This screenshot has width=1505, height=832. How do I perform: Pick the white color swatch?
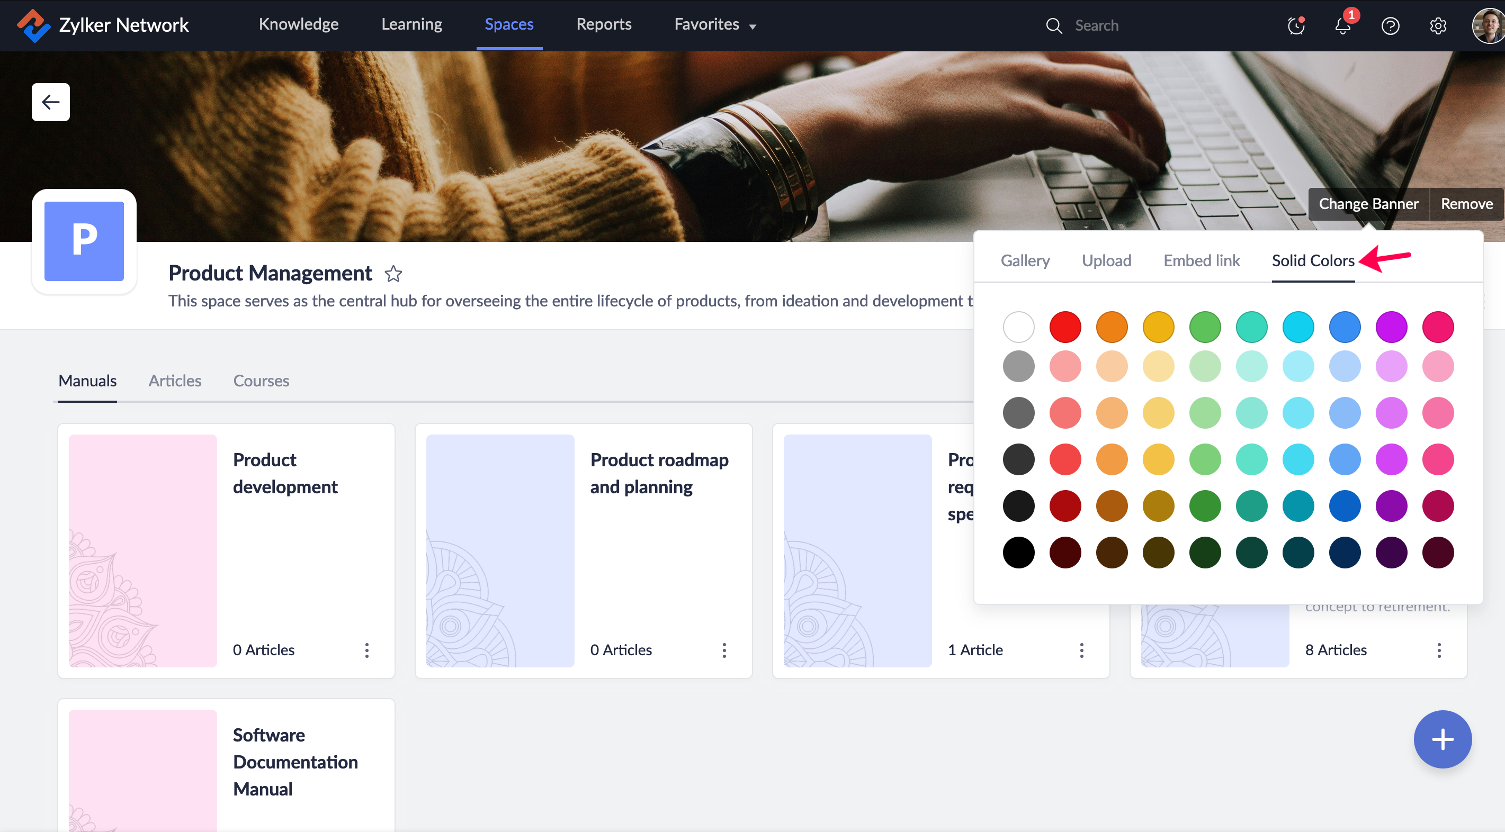(1018, 327)
